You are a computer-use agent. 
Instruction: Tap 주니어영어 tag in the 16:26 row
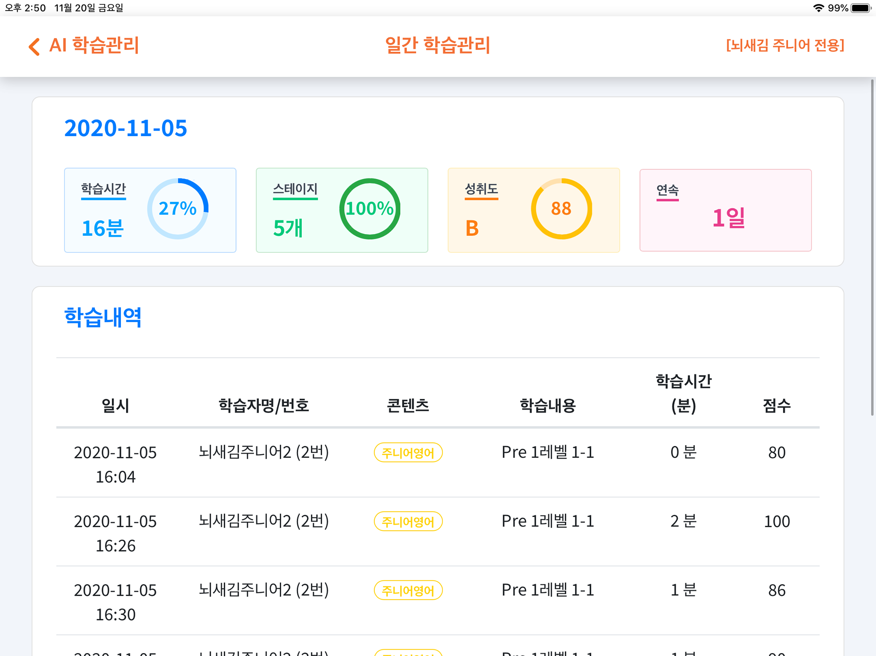tap(408, 521)
